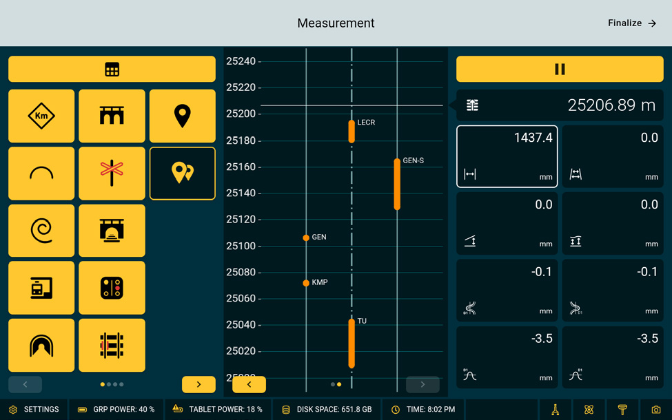
Task: Select the 1437.4 mm gauge tile
Action: (x=507, y=156)
